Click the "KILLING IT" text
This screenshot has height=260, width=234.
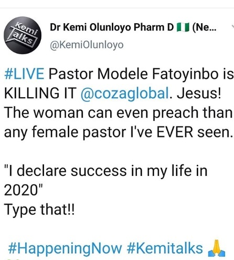40,93
